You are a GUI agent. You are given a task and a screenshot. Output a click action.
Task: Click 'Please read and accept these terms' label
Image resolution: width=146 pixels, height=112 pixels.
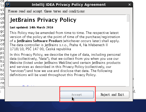point(46,11)
